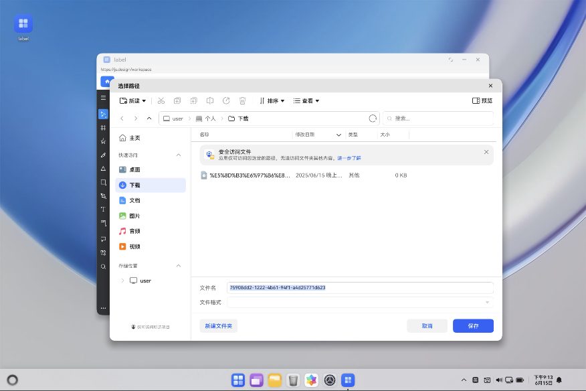
Task: Click the 大小 column header
Action: [x=385, y=135]
